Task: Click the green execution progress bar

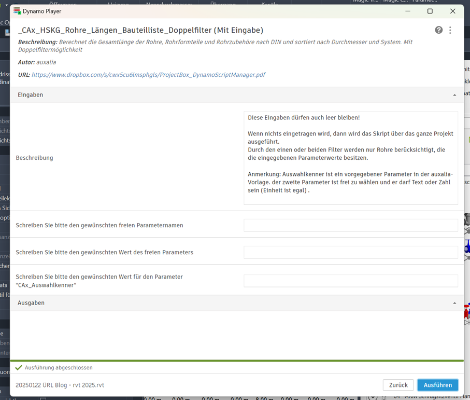Action: tap(237, 361)
